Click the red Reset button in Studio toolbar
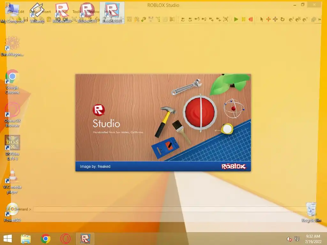 coord(250,19)
